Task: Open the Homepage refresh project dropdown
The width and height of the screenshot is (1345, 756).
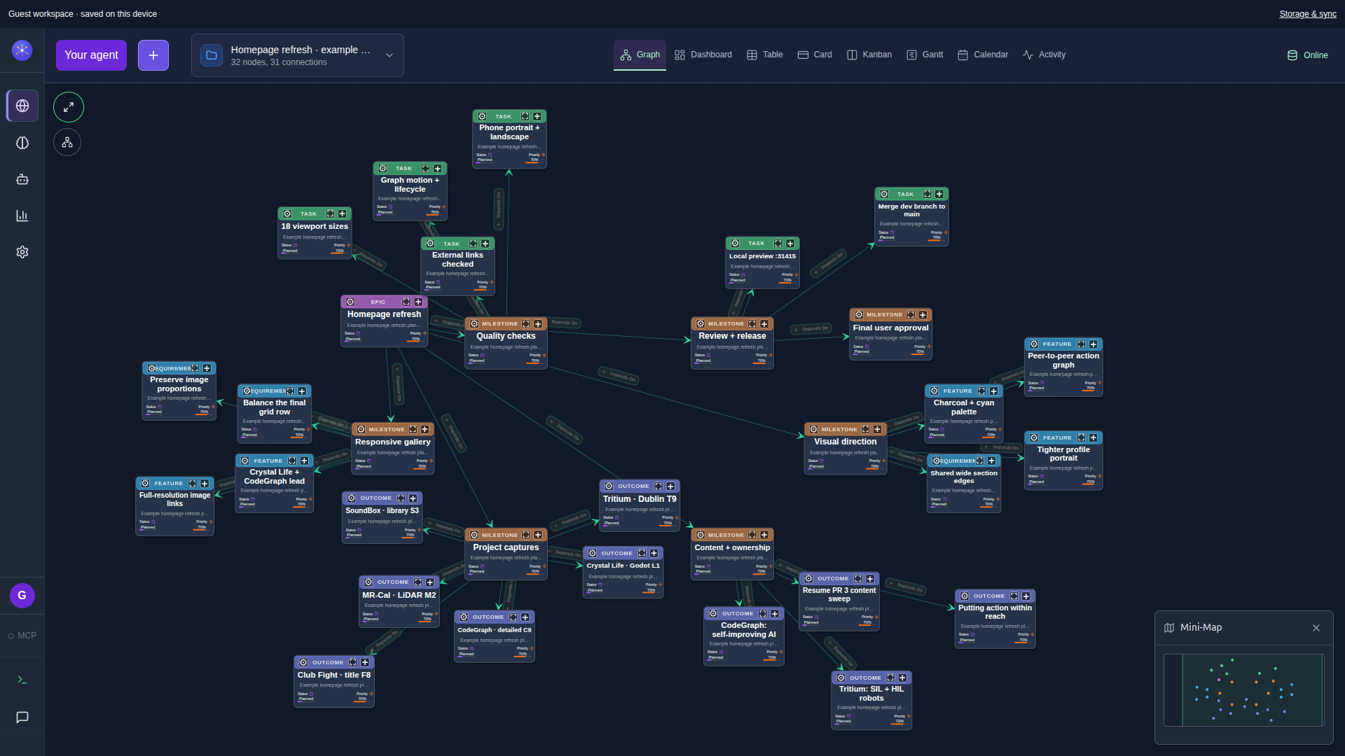Action: point(298,55)
